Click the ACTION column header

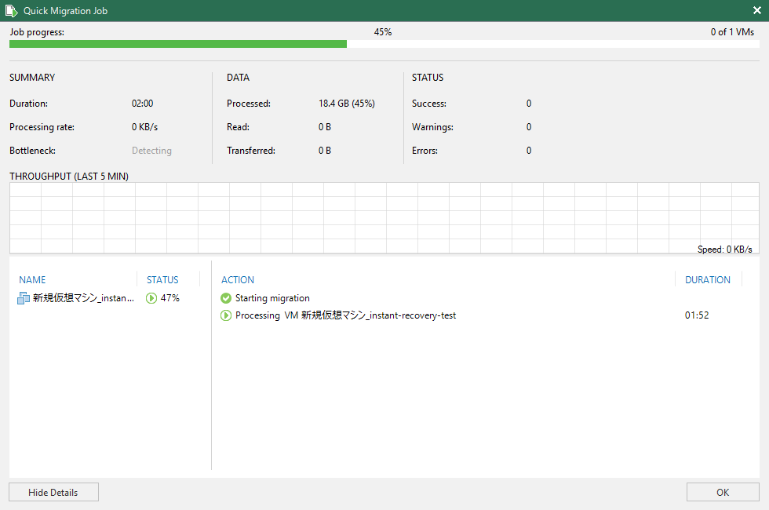(x=237, y=279)
